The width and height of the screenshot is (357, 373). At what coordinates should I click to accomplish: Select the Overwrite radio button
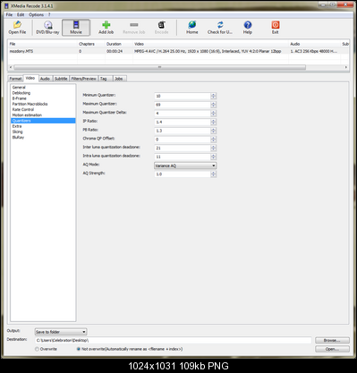38,349
